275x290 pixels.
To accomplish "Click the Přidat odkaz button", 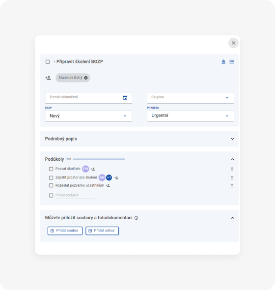I will [x=102, y=231].
